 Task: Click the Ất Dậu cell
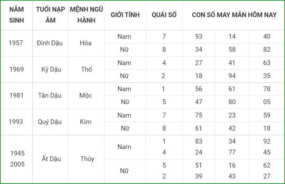pyautogui.click(x=50, y=159)
